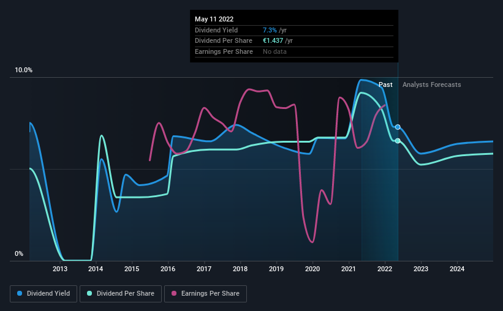This screenshot has height=311, width=503.
Task: Click the 2014 x-axis label
Action: (96, 269)
